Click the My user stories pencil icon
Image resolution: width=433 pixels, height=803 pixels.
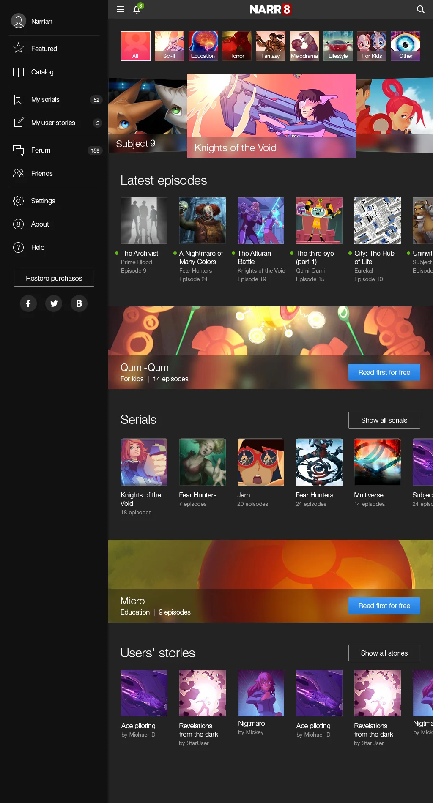[19, 123]
